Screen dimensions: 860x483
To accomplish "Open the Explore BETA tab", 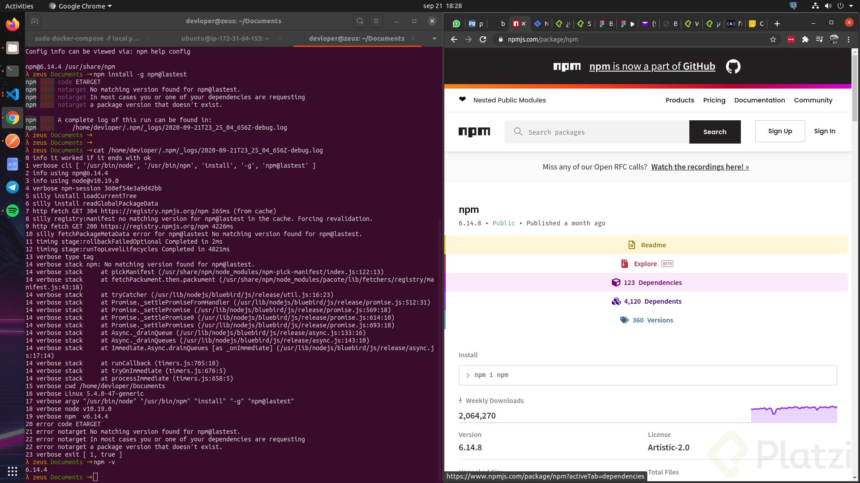I will (x=647, y=263).
